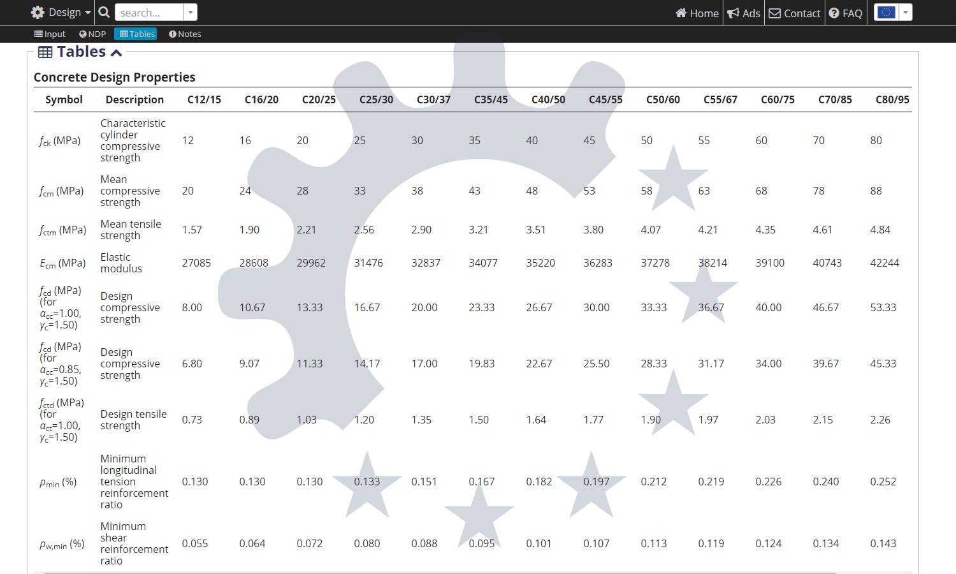
Task: Click the Symbol column header
Action: pyautogui.click(x=64, y=99)
